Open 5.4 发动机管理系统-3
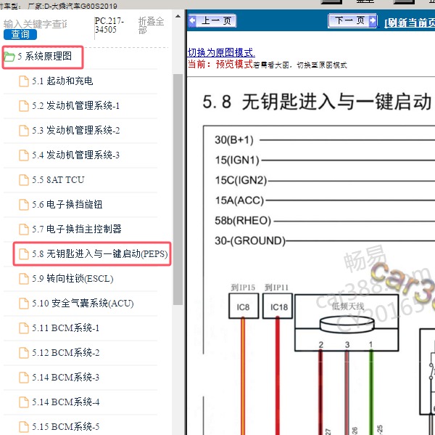Image resolution: width=435 pixels, height=435 pixels. coord(75,155)
